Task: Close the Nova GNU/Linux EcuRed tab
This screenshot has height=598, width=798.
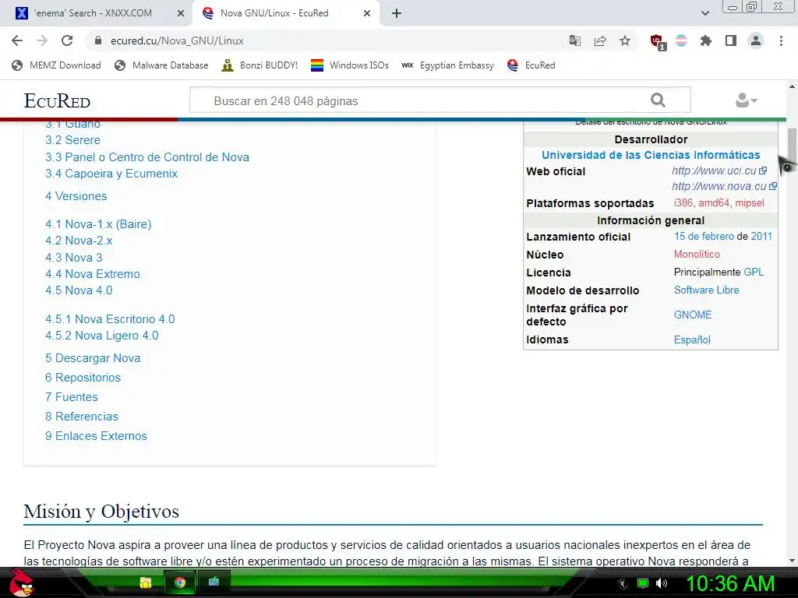Action: click(x=367, y=14)
